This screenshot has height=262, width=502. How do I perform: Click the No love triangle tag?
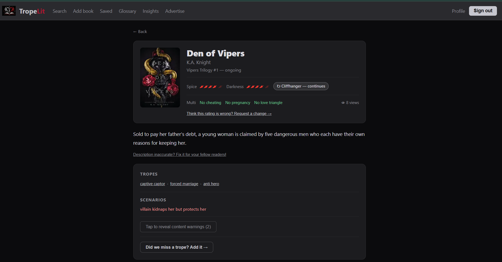[x=268, y=103]
